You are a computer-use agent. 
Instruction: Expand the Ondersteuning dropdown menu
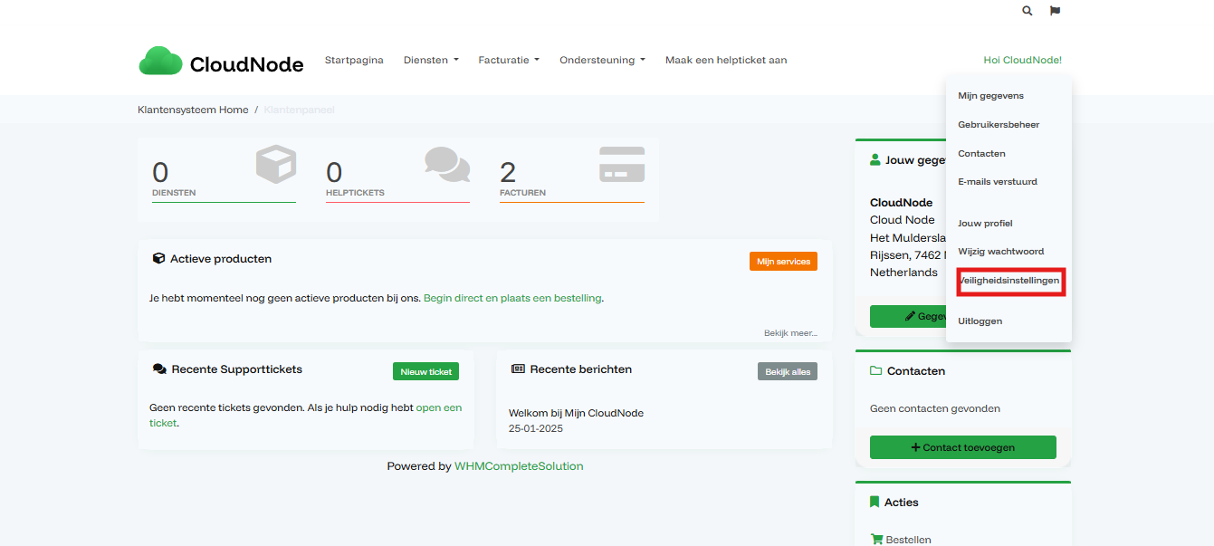tap(602, 61)
